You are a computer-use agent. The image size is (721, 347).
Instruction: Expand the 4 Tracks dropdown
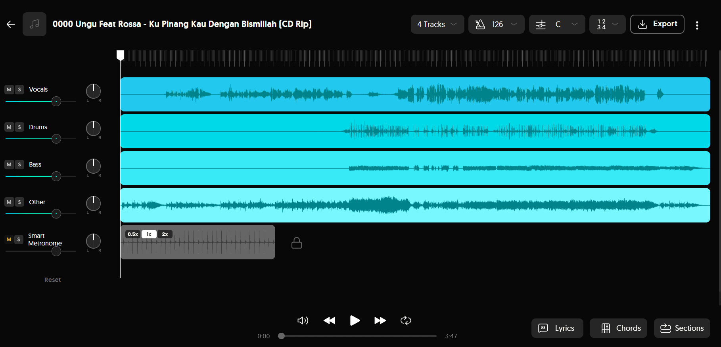(x=437, y=24)
